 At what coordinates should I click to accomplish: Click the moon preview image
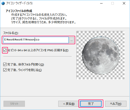101,55
